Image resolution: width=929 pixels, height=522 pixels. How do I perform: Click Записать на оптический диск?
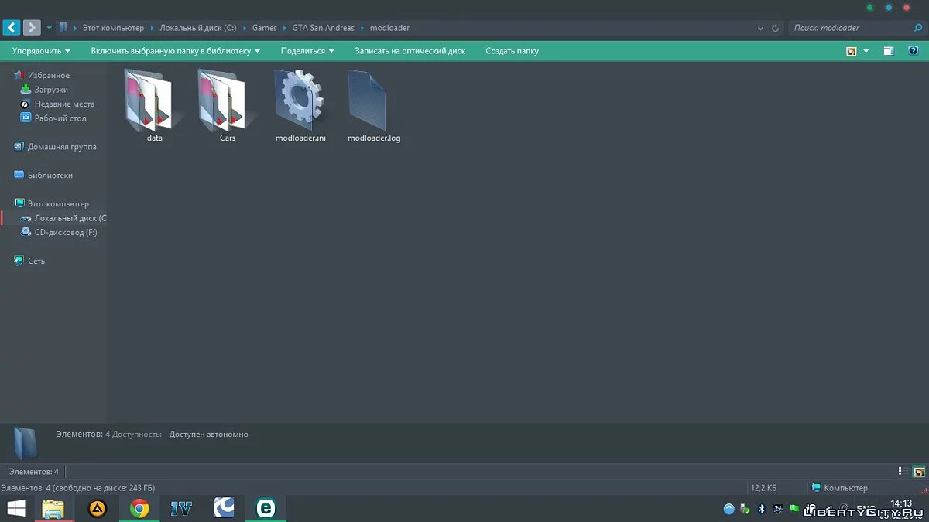[410, 51]
